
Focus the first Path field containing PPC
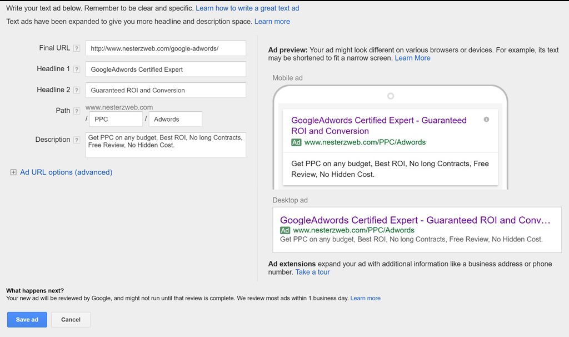point(116,119)
